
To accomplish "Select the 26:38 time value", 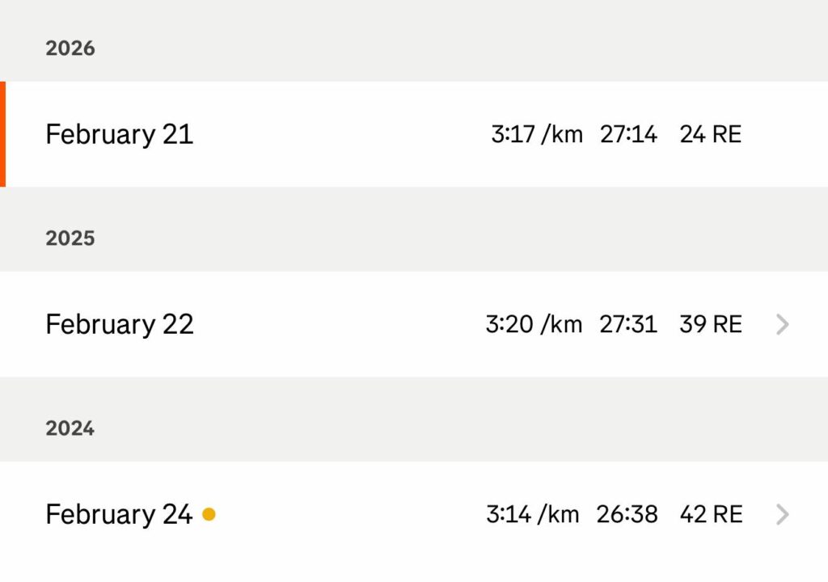I will pyautogui.click(x=627, y=514).
